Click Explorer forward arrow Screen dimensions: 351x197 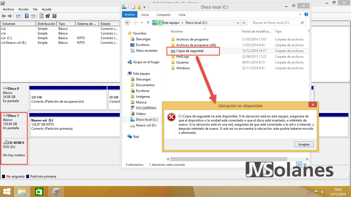[x=135, y=23]
